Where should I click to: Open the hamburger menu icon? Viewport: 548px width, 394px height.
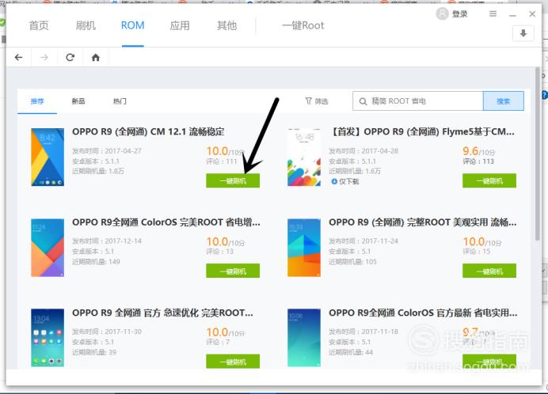493,13
